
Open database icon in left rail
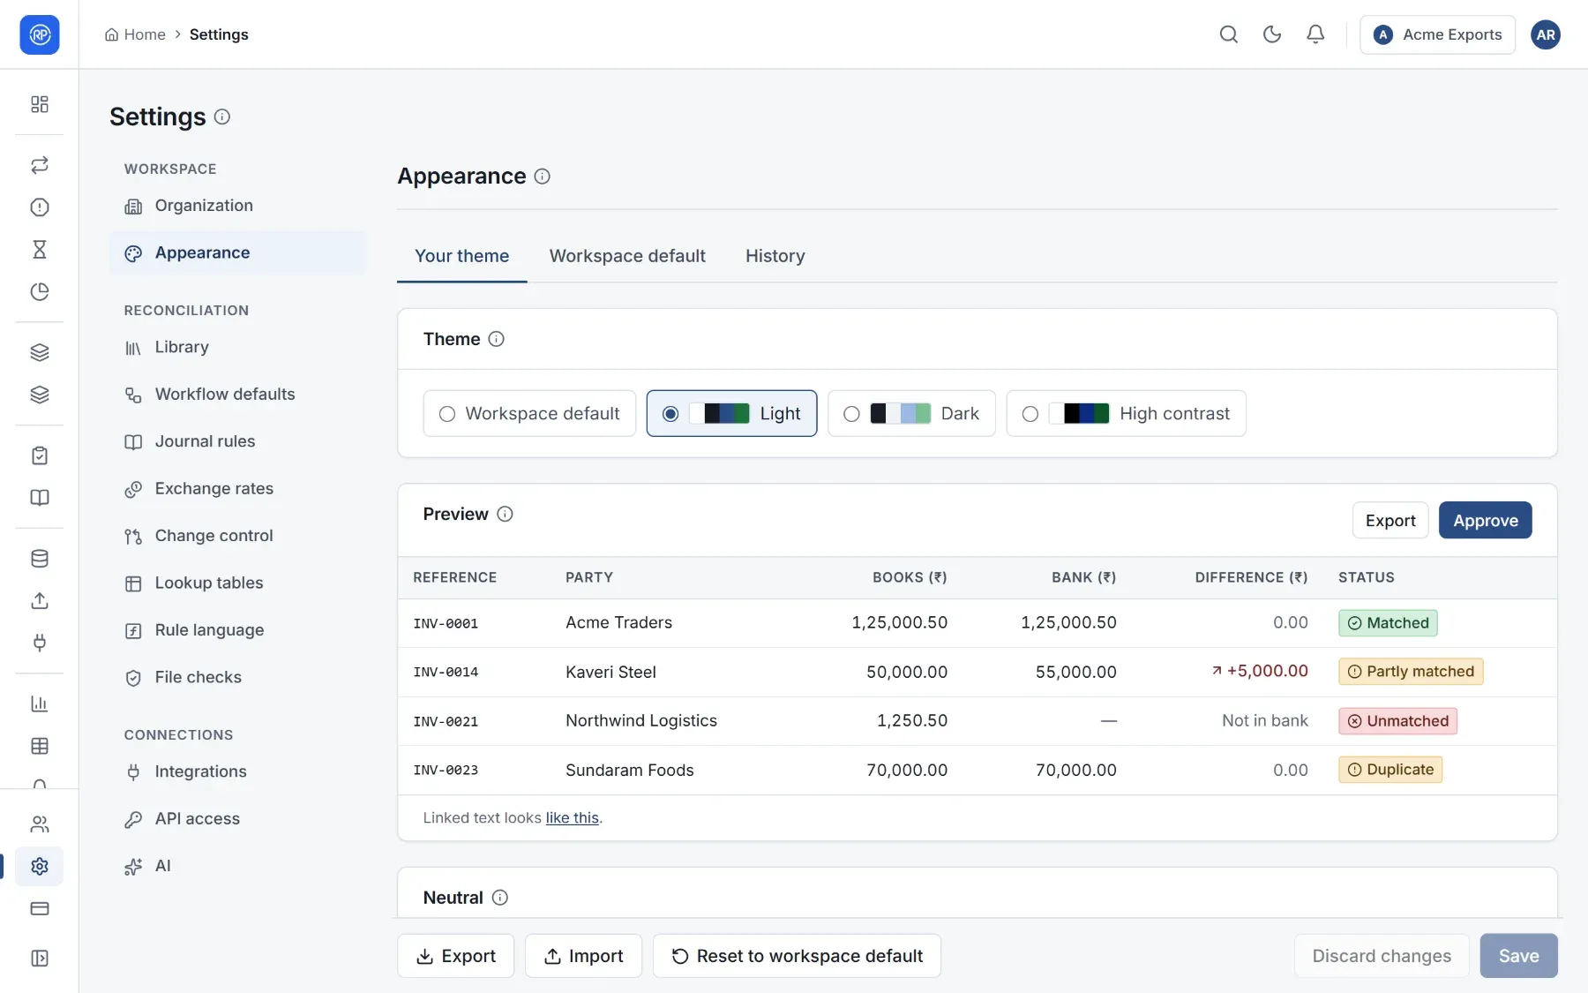tap(40, 559)
